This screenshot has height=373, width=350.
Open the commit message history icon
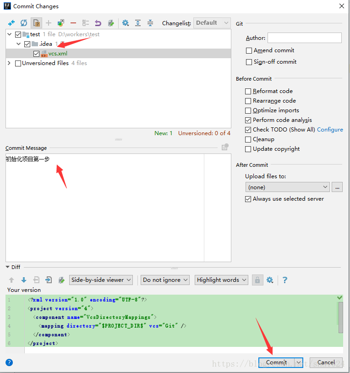(225, 147)
